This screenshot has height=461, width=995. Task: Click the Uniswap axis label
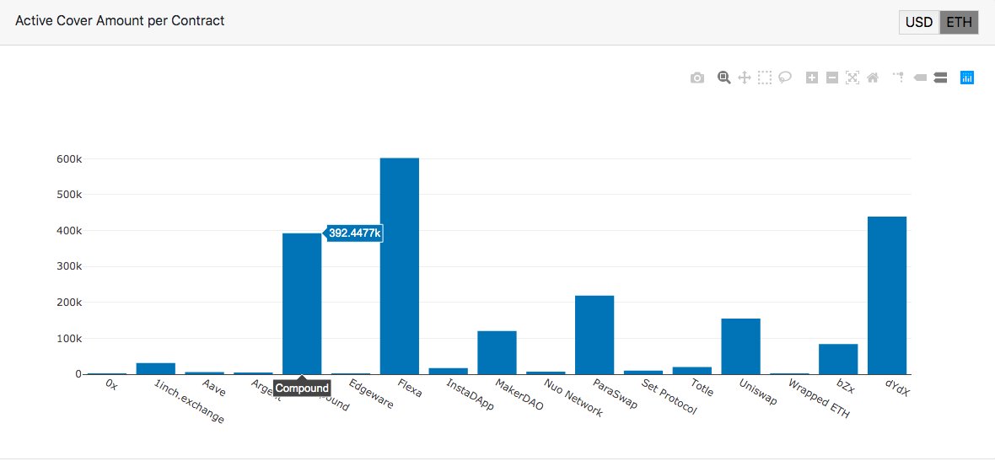(x=758, y=392)
